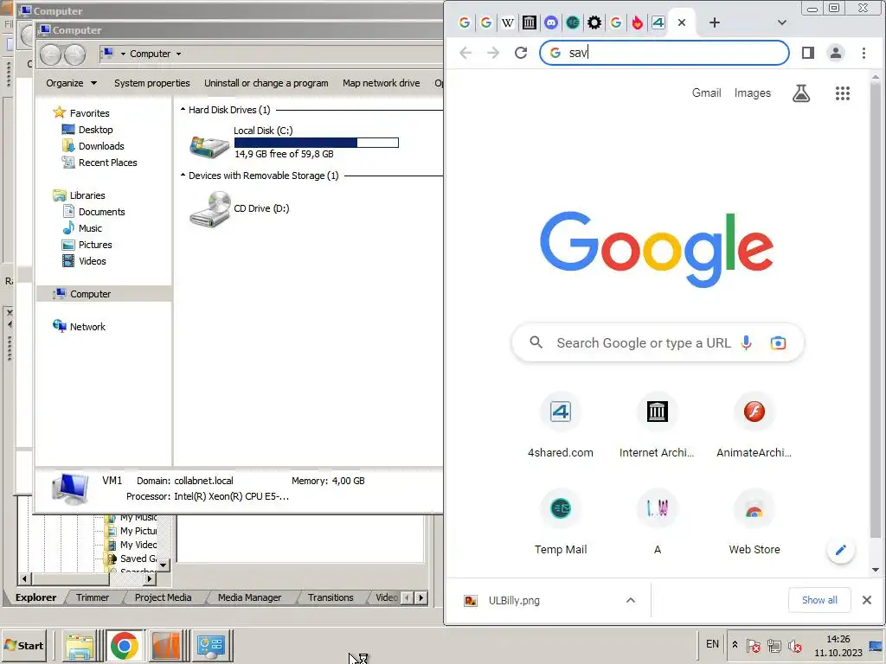The width and height of the screenshot is (886, 664).
Task: Open the Images link
Action: click(x=752, y=93)
